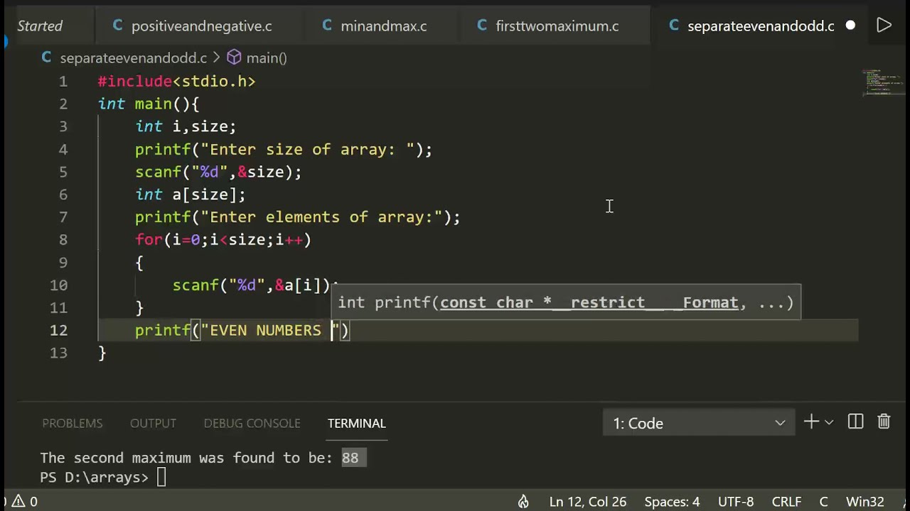Open the OUTPUT panel tab

[x=153, y=423]
